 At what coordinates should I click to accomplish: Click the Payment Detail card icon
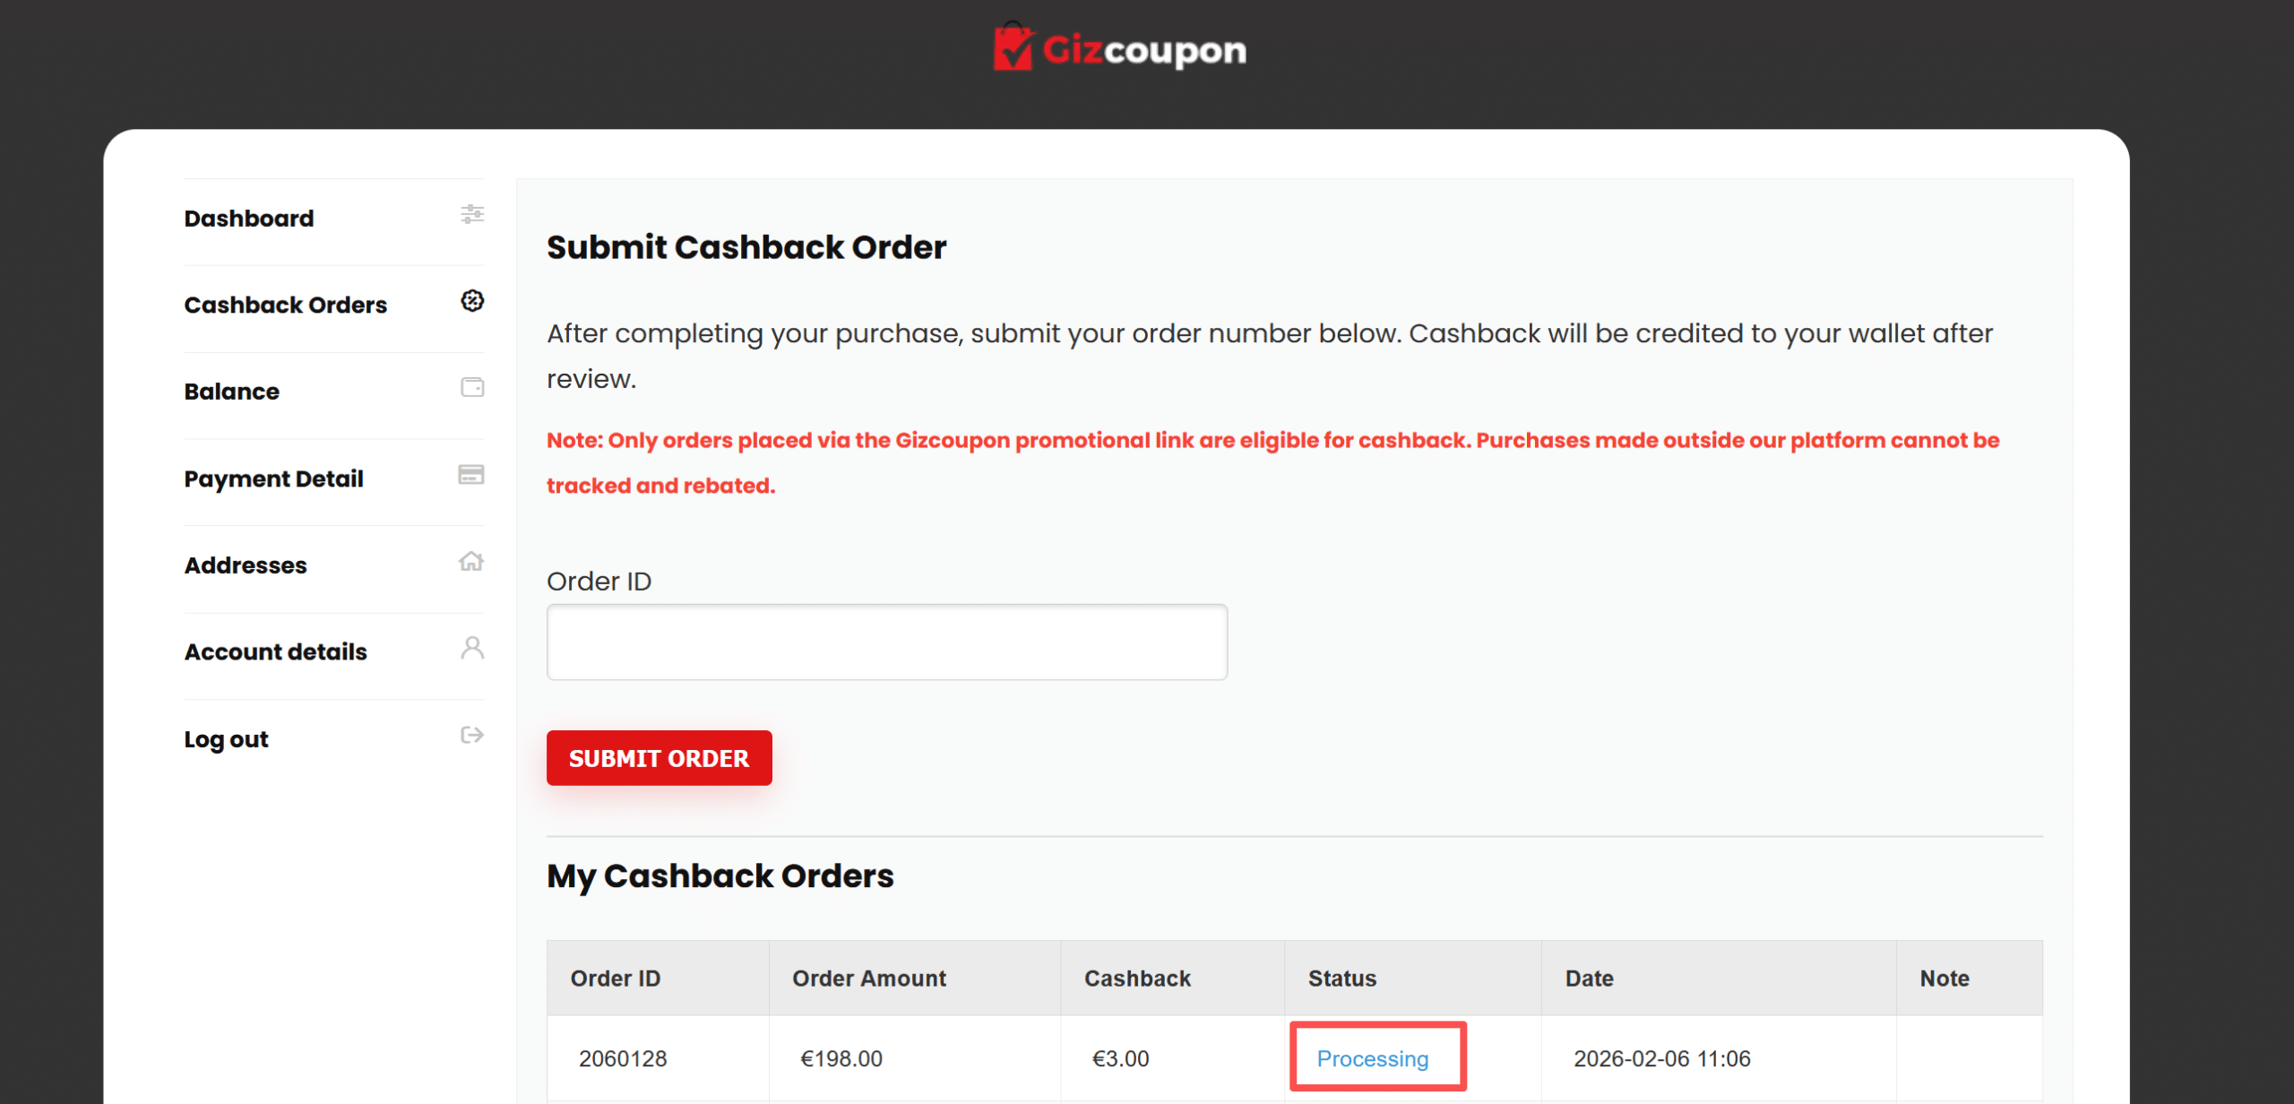pos(471,474)
